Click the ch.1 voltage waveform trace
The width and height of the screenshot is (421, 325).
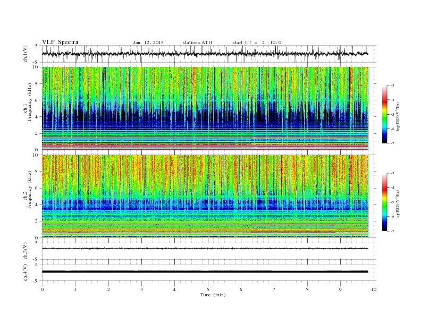click(x=205, y=54)
